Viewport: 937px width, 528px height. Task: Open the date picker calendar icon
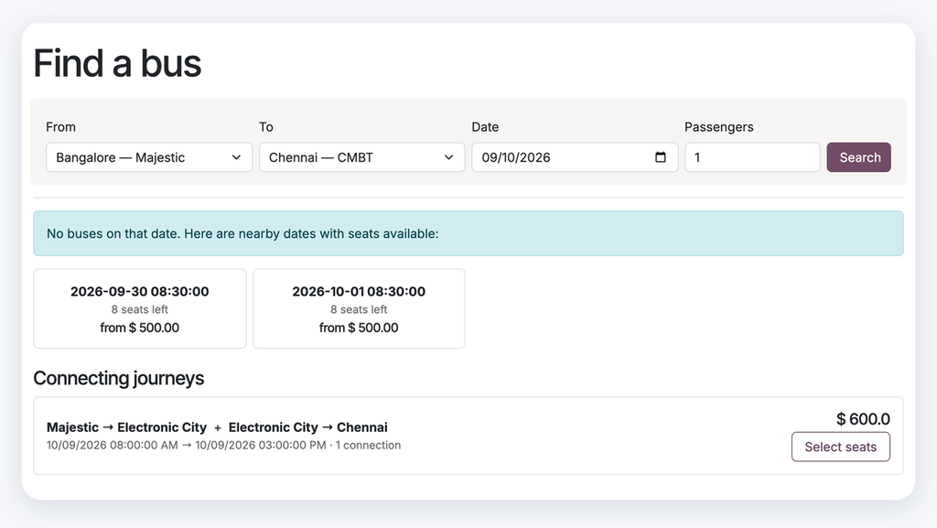coord(661,157)
